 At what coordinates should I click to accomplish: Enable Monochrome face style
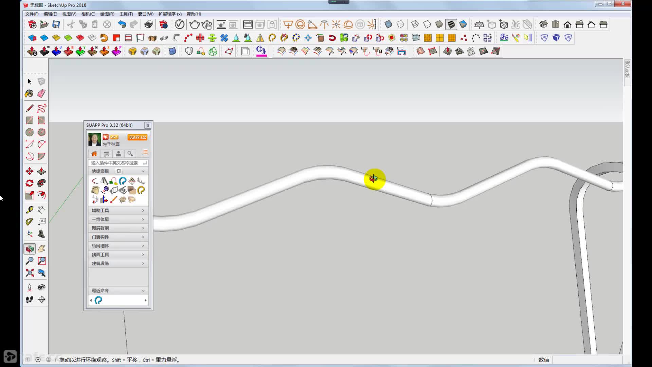(463, 24)
